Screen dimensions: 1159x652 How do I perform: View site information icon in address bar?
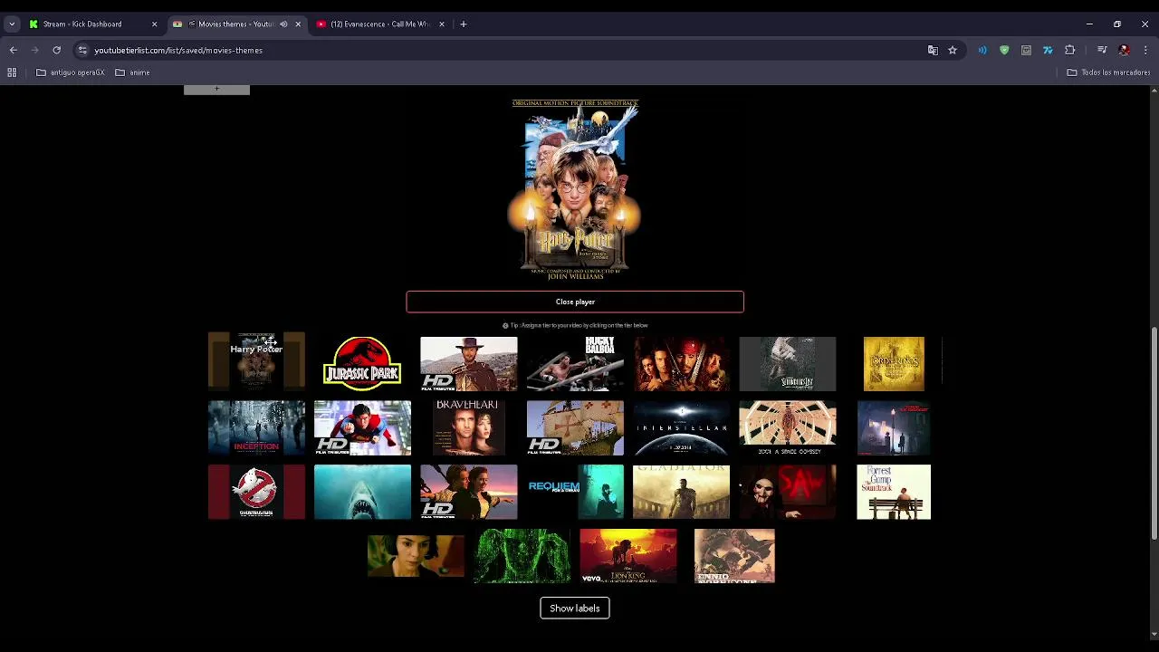(82, 51)
